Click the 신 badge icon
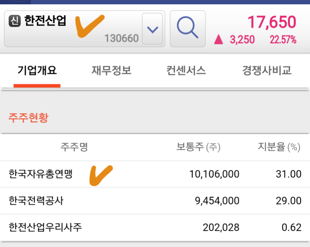 coord(15,21)
